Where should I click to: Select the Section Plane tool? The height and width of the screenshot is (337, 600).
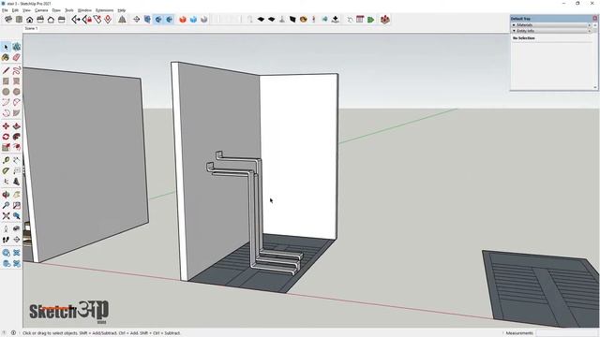tap(17, 240)
